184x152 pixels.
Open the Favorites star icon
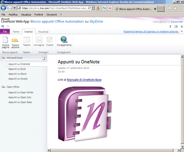[x=175, y=8]
